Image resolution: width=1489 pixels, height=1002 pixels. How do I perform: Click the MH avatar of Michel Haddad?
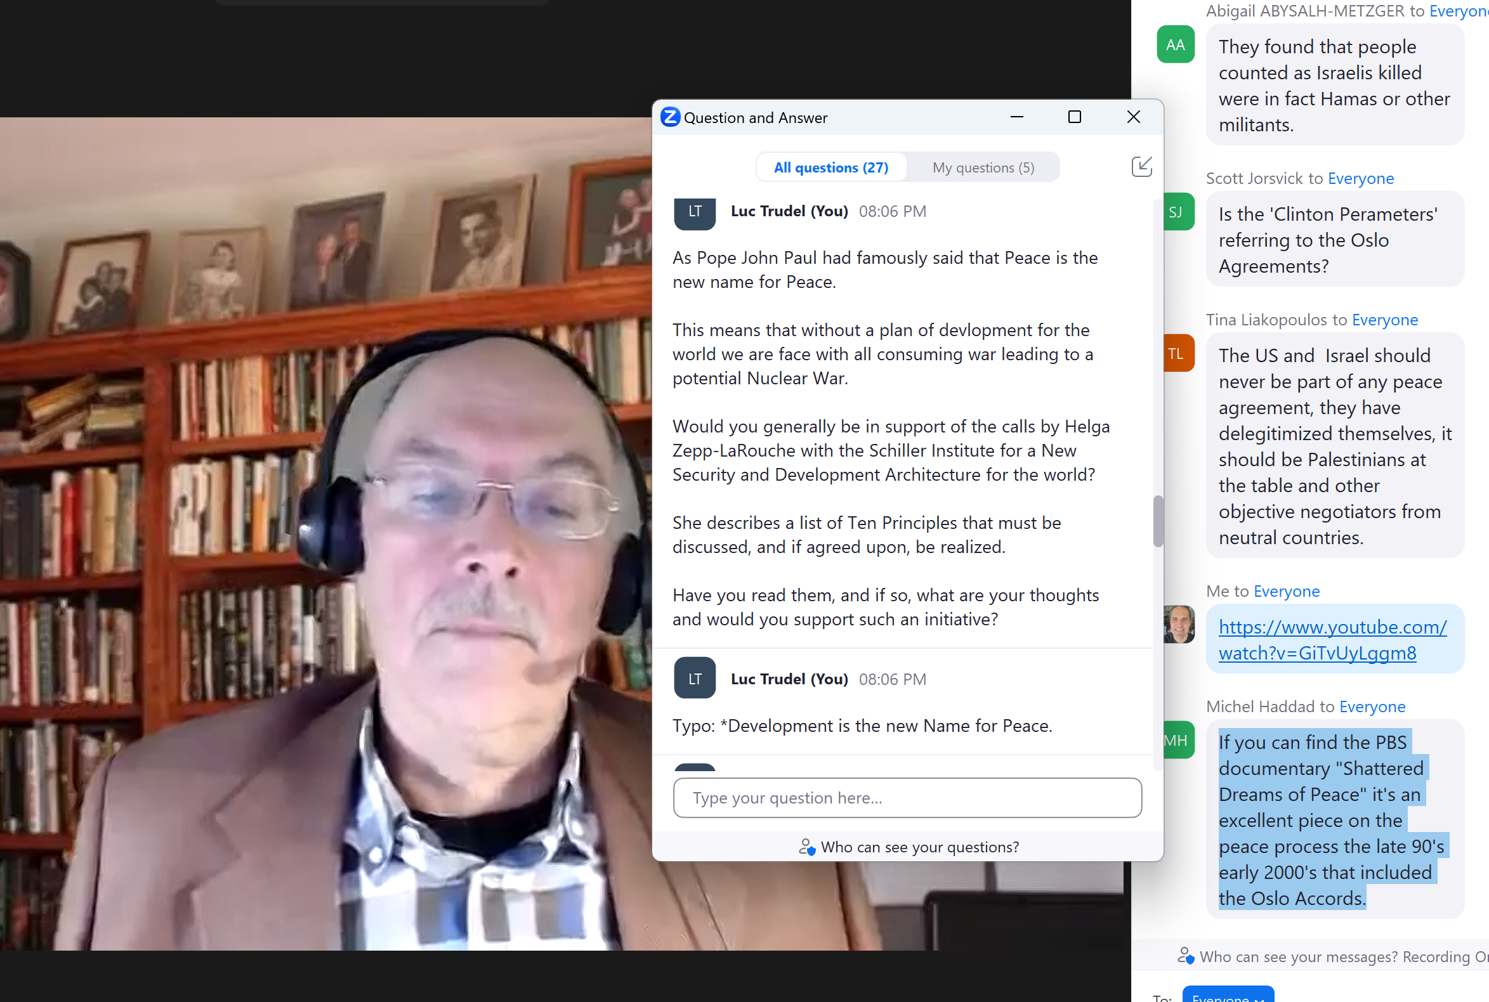pos(1177,741)
